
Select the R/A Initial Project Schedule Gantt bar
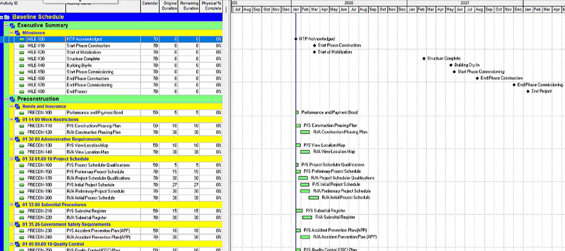[x=313, y=198]
